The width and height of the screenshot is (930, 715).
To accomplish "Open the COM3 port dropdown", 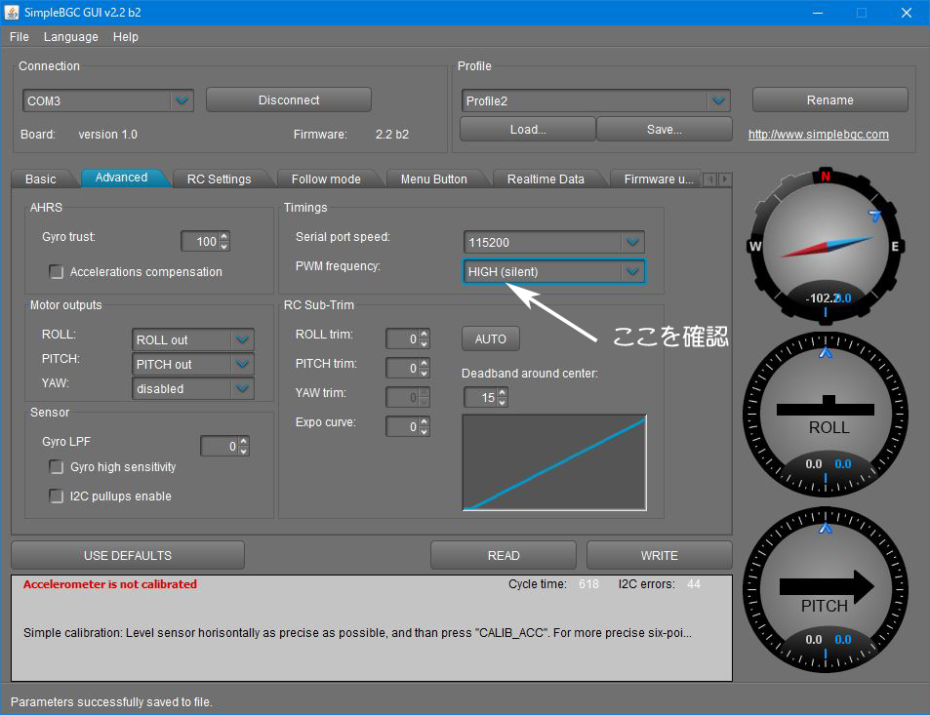I will click(182, 100).
